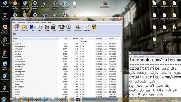Open the Wizard tool
This screenshot has height=102, width=181.
(61, 28)
